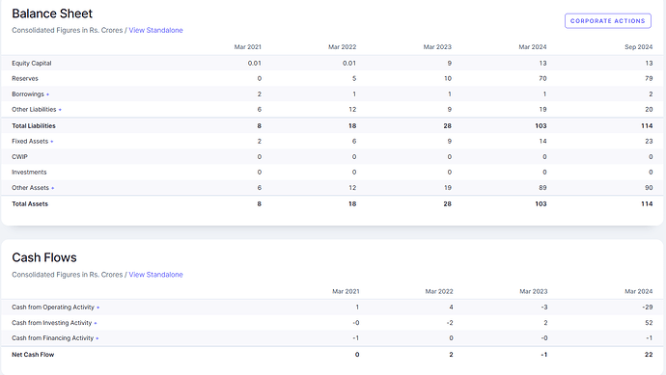Select the Net Cash Flow row label
Viewport: 666px width, 375px height.
click(33, 355)
